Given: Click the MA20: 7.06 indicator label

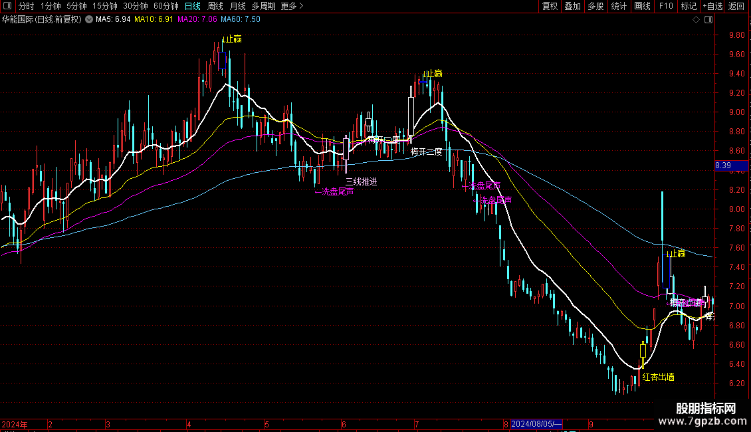Looking at the screenshot, I should coord(197,20).
